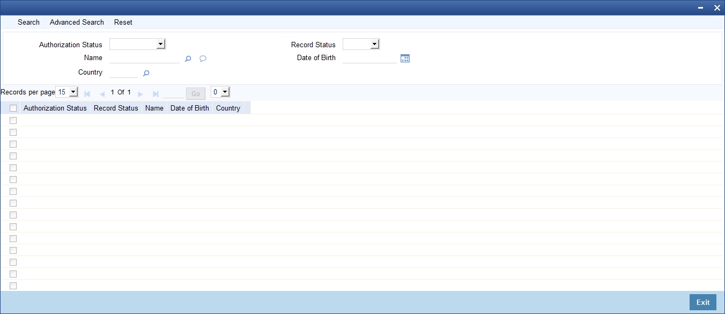Image resolution: width=725 pixels, height=314 pixels.
Task: Open Advanced Search
Action: coord(77,22)
